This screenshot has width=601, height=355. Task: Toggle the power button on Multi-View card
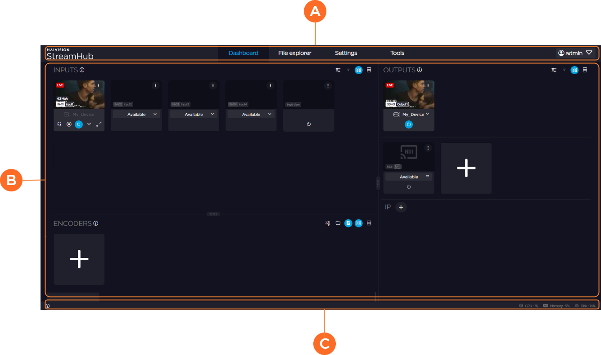click(x=308, y=124)
